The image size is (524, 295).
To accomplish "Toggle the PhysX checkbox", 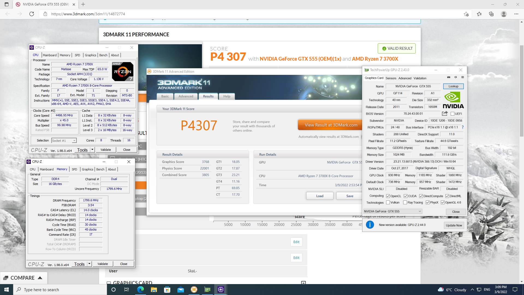I will 427,202.
